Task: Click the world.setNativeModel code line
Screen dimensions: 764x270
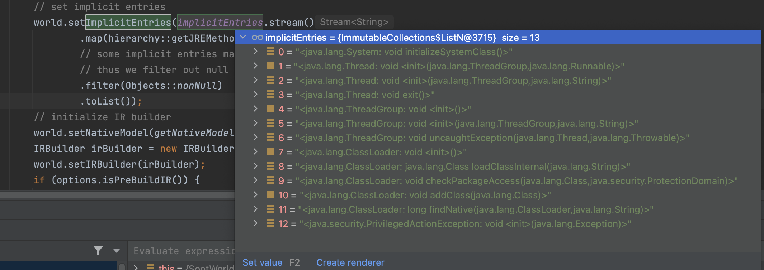Action: [134, 133]
